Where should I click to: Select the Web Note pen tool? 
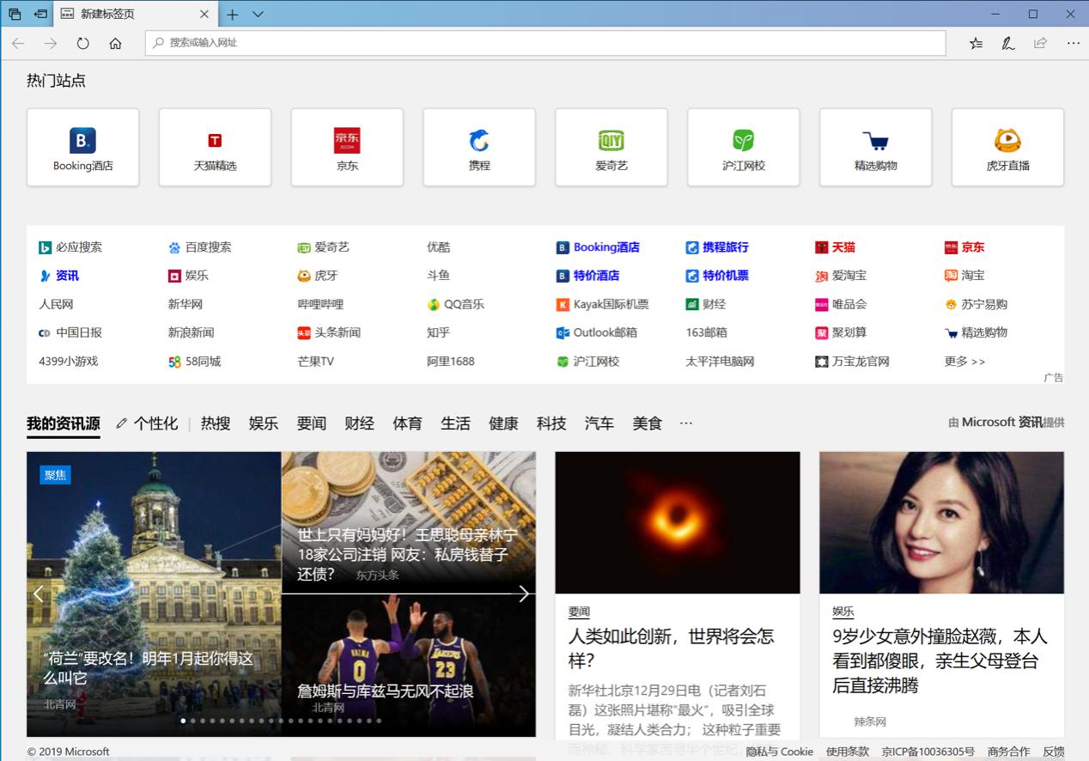coord(1007,43)
